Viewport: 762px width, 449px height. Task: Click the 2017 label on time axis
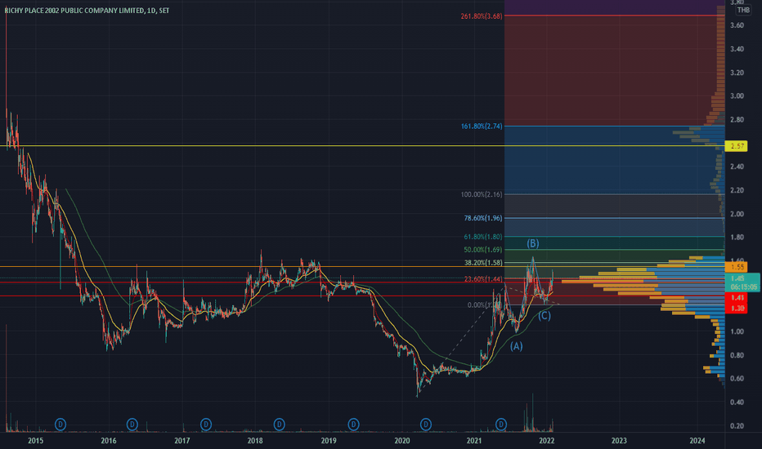click(182, 441)
